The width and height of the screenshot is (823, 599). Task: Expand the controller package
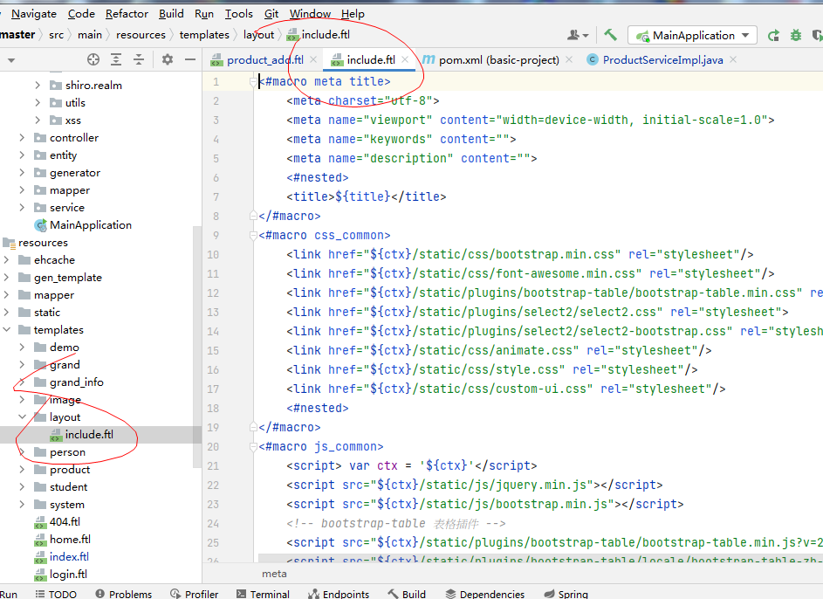[x=22, y=138]
